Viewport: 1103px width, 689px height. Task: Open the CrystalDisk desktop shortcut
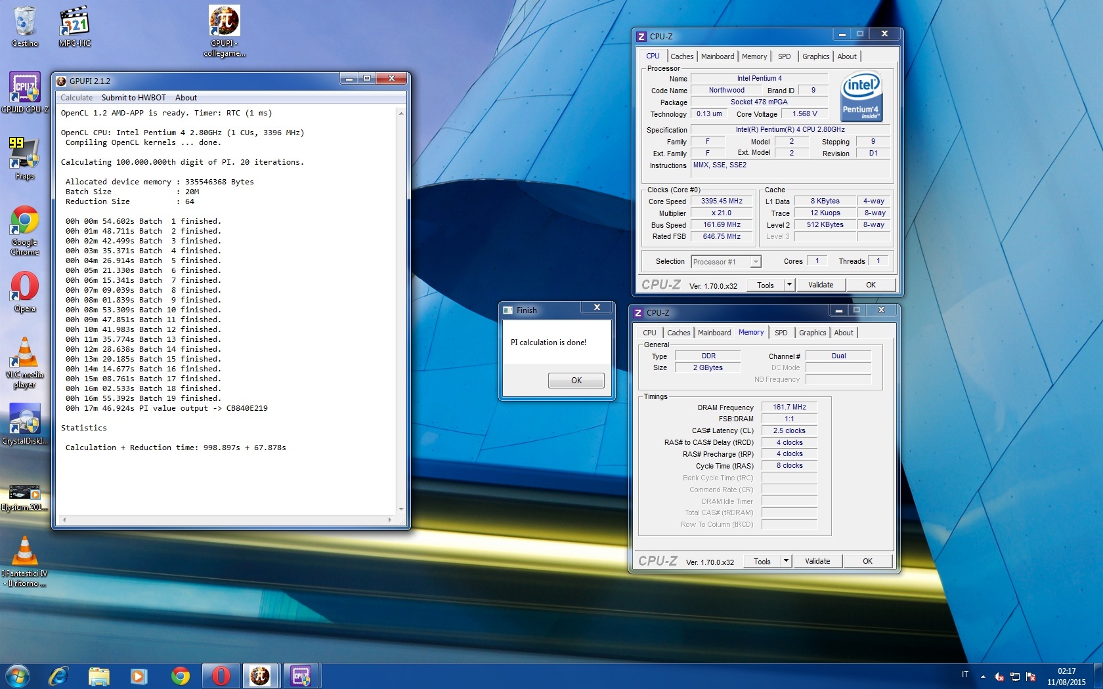pyautogui.click(x=24, y=424)
